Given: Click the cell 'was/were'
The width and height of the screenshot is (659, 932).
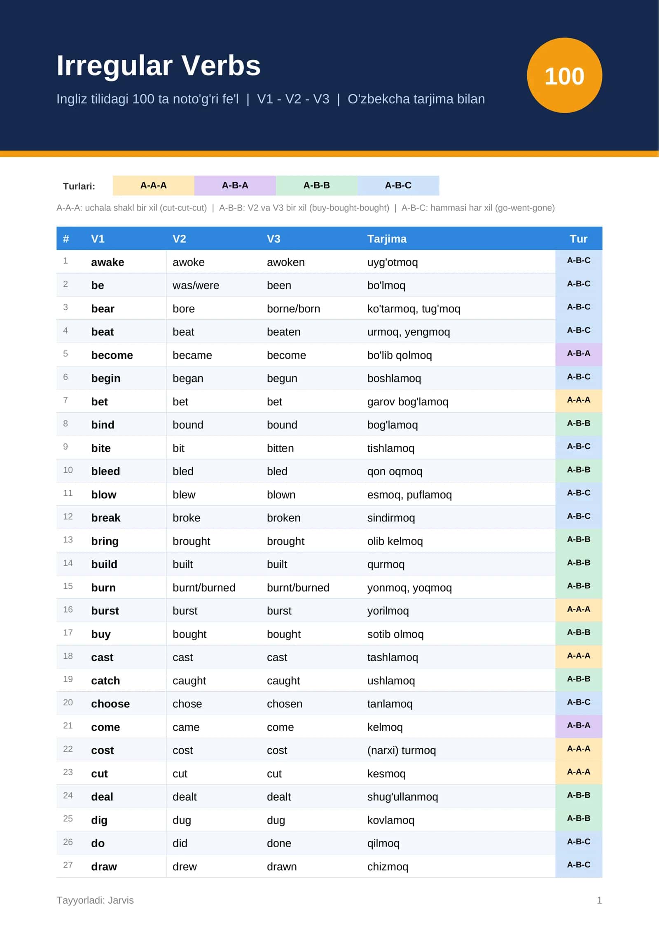Looking at the screenshot, I should (196, 285).
